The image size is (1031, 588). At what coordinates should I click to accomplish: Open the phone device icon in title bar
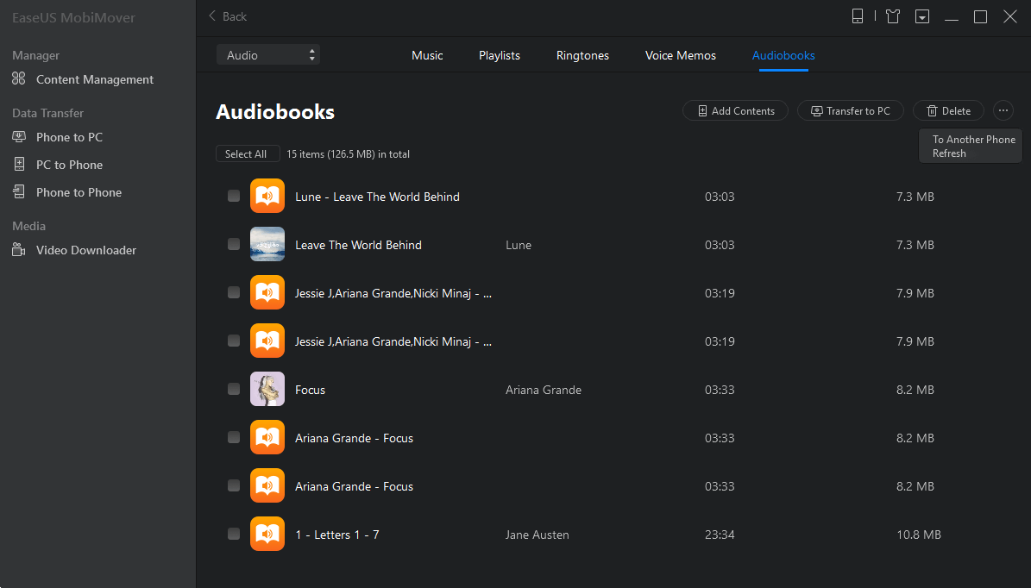857,16
